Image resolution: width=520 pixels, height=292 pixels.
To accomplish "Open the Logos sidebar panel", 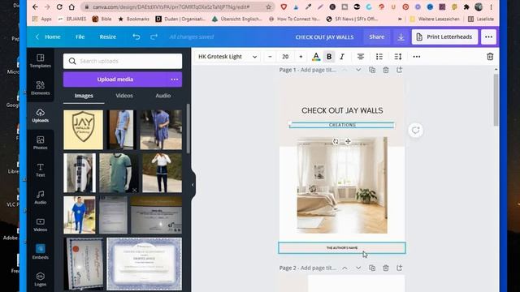I will pos(40,279).
